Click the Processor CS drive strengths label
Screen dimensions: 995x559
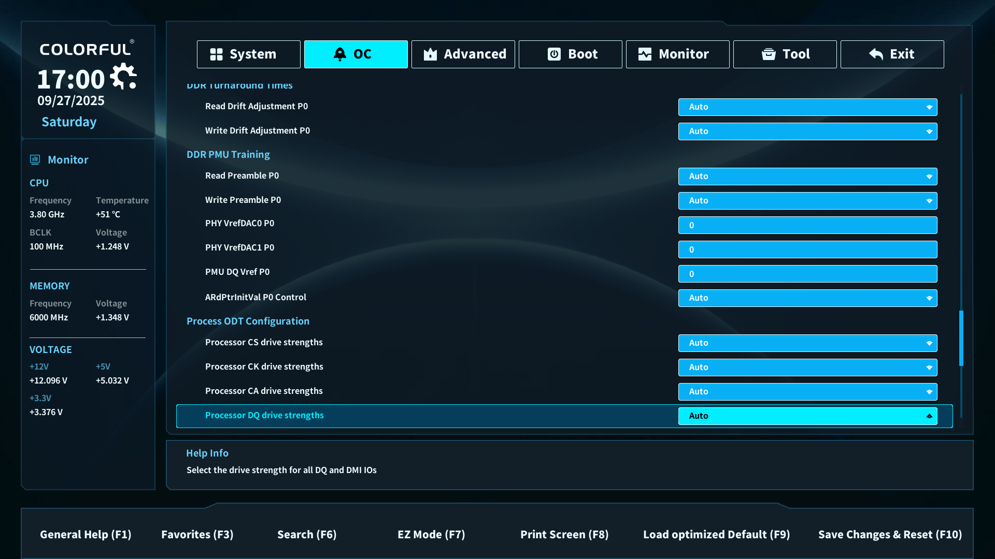pos(264,342)
